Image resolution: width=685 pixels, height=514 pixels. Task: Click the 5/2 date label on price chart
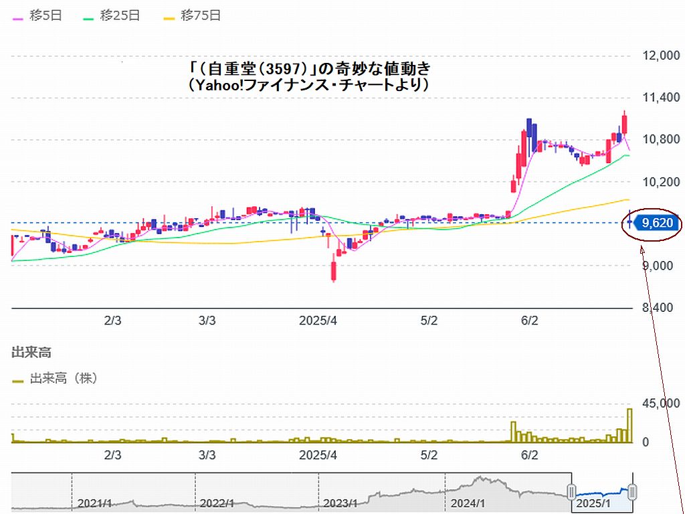(429, 321)
